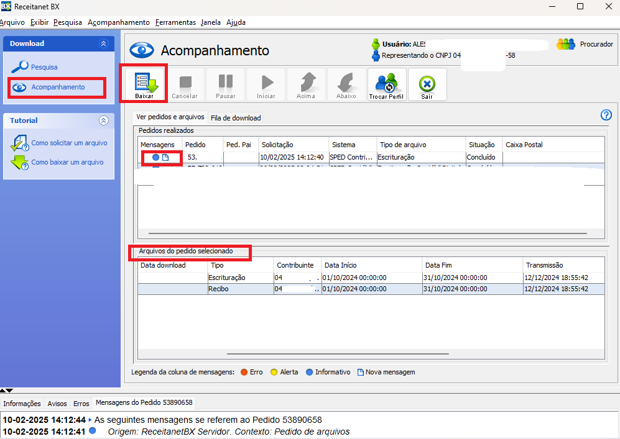Viewport: 620px width, 439px height.
Task: Sort by the Pedido column header
Action: point(203,145)
